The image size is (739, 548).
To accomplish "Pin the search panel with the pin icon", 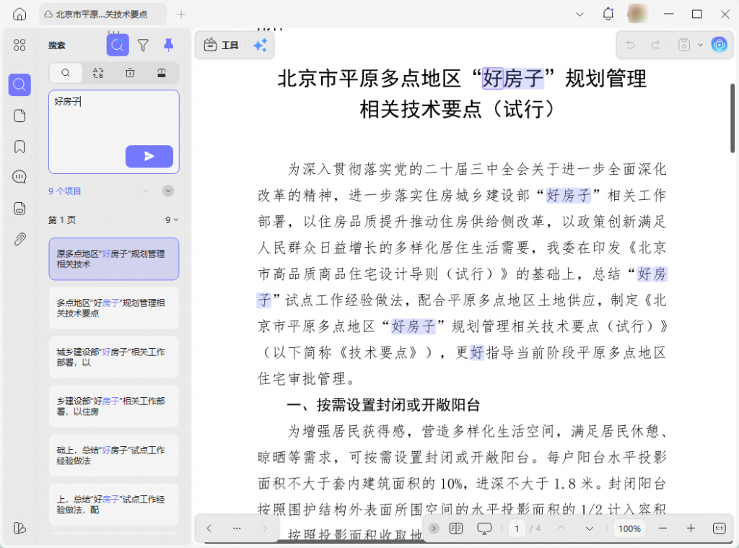I will [168, 45].
